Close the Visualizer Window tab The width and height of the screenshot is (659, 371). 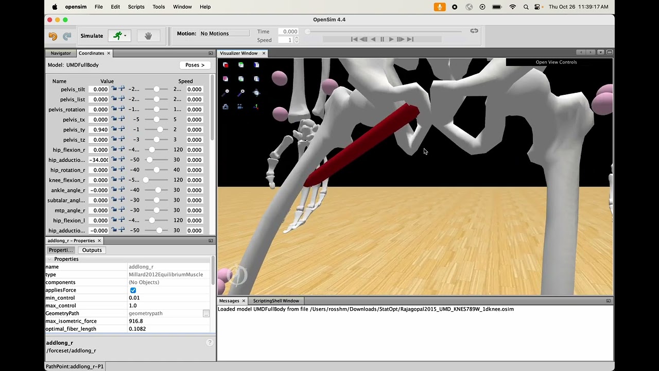click(264, 53)
